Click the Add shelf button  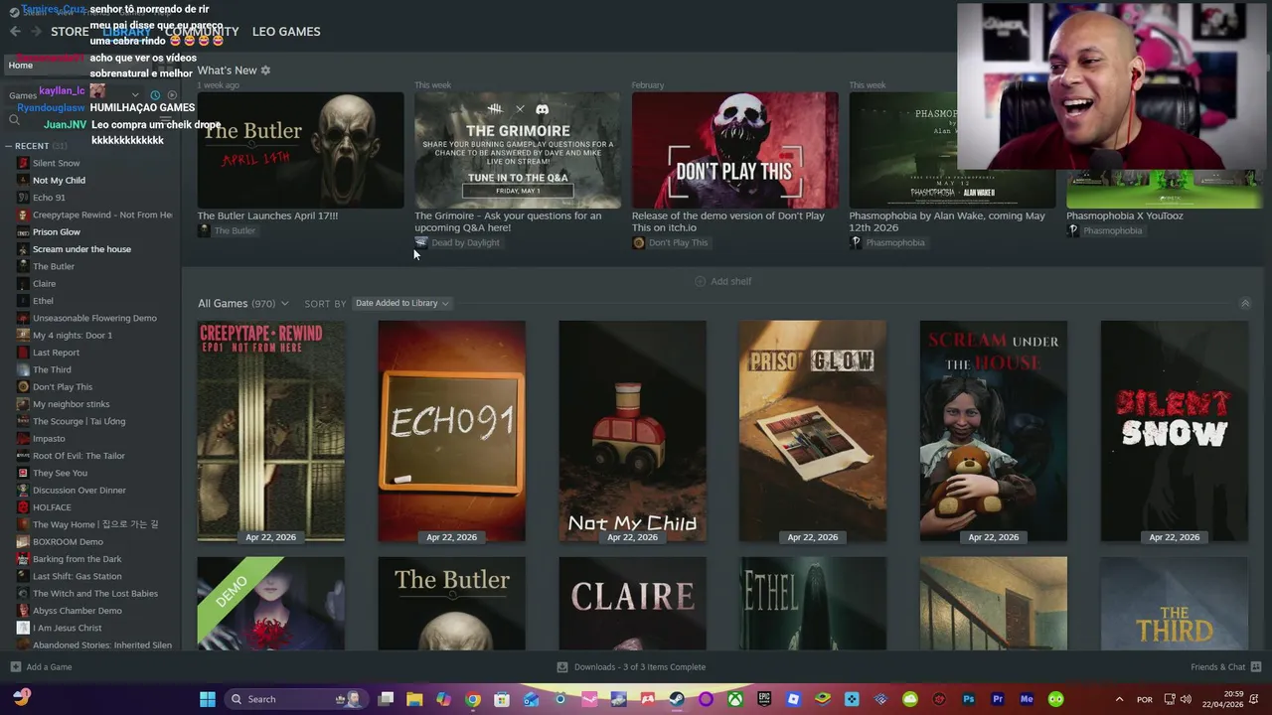tap(722, 281)
